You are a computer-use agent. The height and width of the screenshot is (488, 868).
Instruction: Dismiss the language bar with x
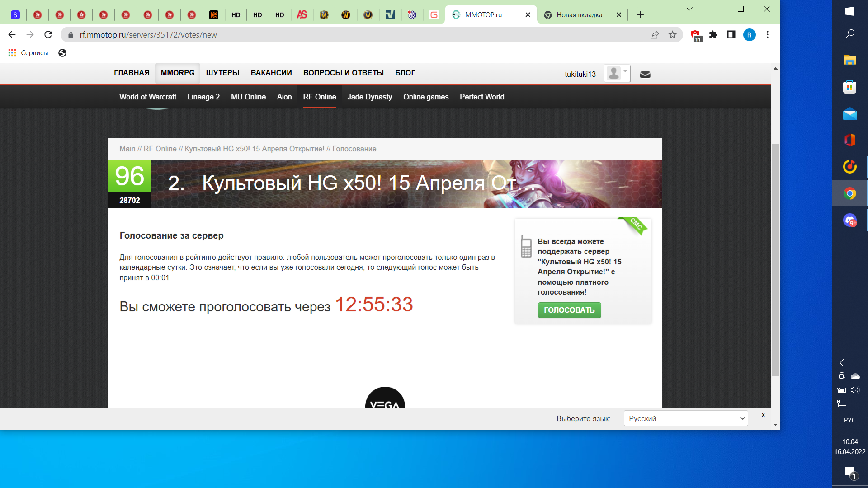(x=763, y=415)
